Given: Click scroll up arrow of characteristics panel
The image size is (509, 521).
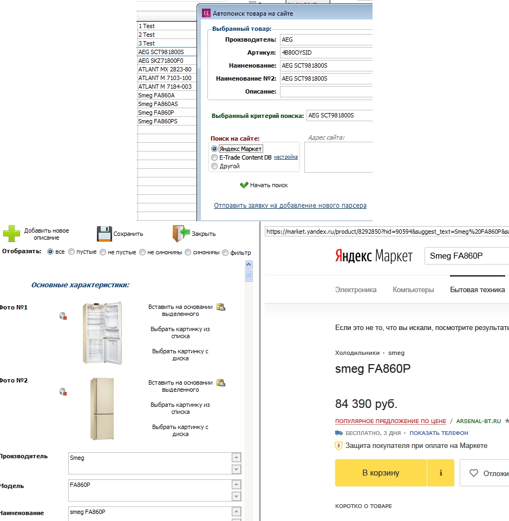Looking at the screenshot, I should pyautogui.click(x=249, y=265).
